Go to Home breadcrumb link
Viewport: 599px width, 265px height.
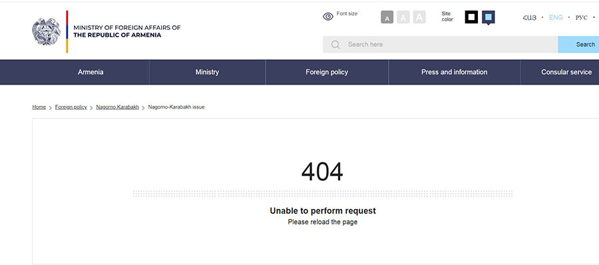[39, 107]
